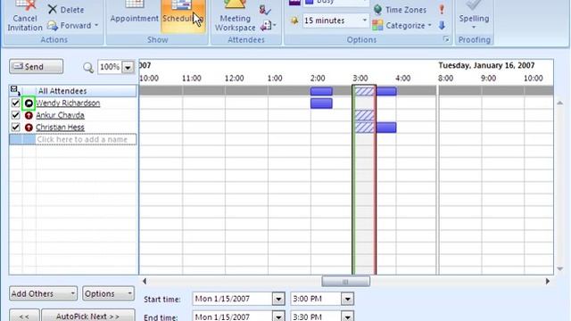Click the Cancel Invitation button

point(25,16)
